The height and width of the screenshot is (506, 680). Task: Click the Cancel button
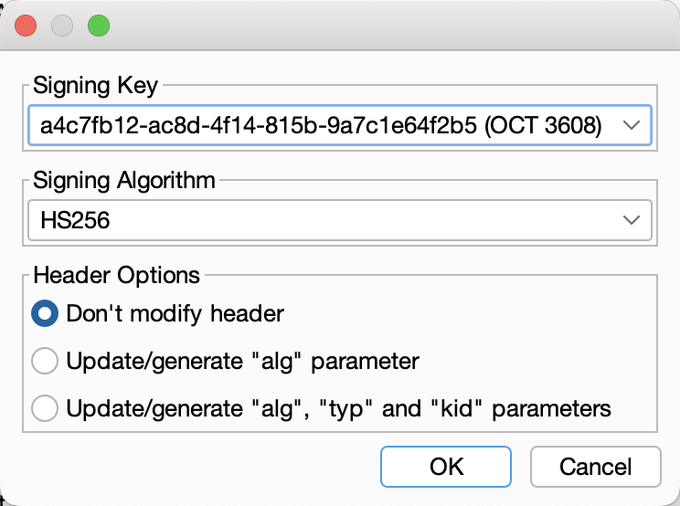point(595,467)
